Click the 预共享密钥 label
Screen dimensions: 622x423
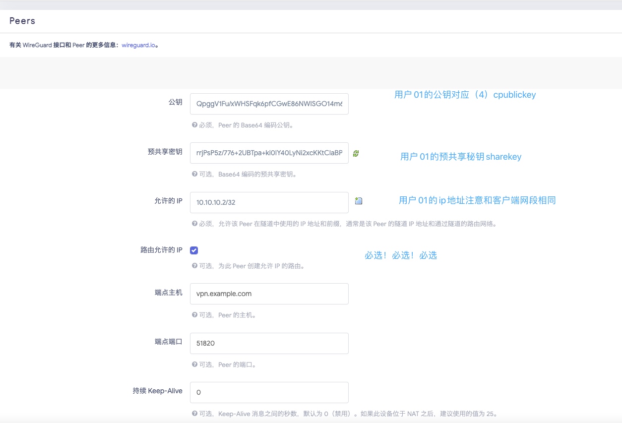(165, 152)
